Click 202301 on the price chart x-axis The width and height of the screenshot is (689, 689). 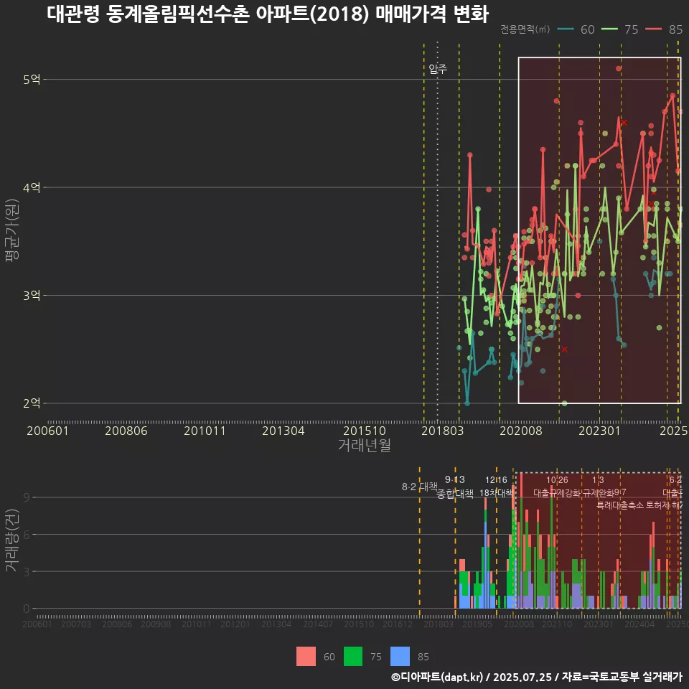click(x=599, y=431)
